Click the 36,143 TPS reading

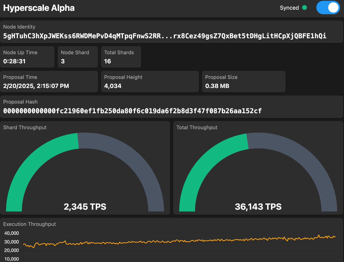coord(258,206)
